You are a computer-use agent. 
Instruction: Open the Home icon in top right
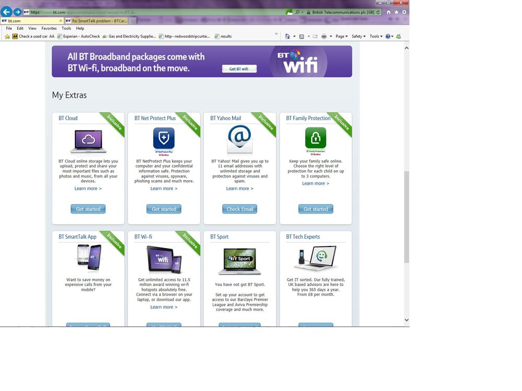[x=389, y=12]
